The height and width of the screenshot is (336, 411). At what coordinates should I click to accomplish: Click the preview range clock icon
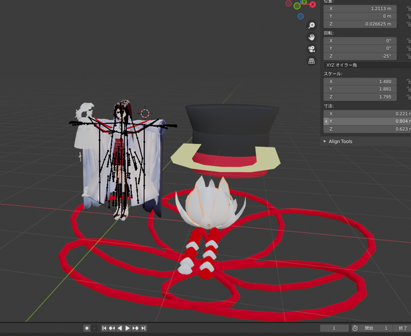[x=355, y=328]
